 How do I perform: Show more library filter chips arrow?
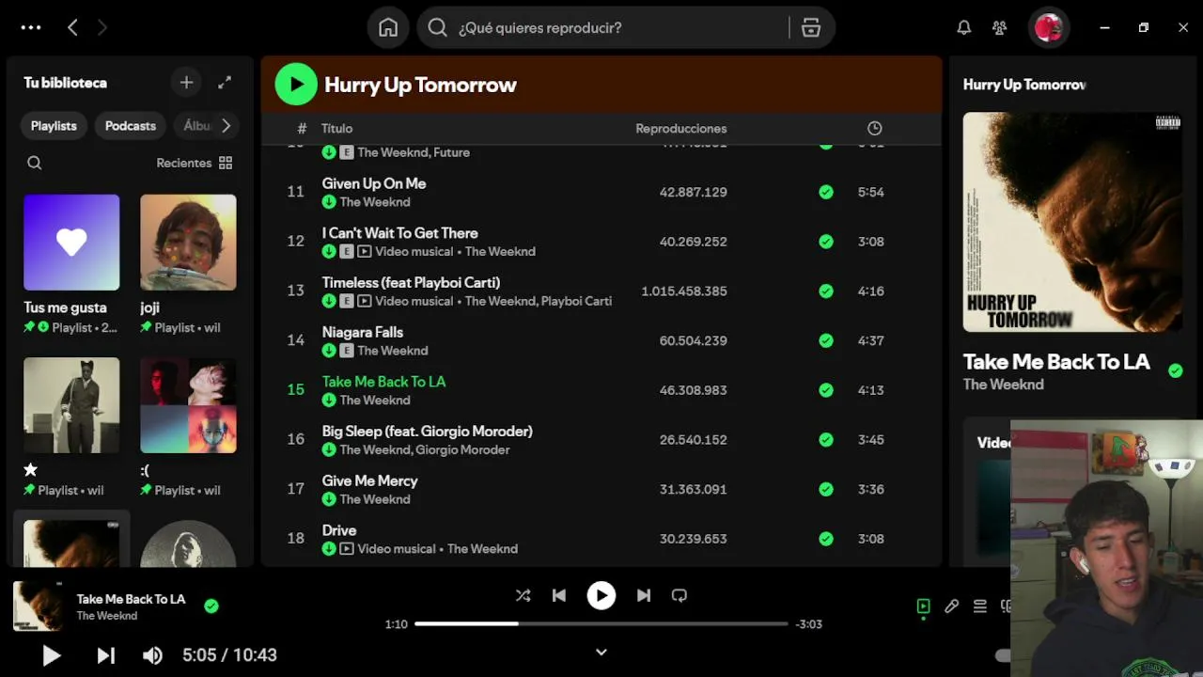tap(226, 125)
